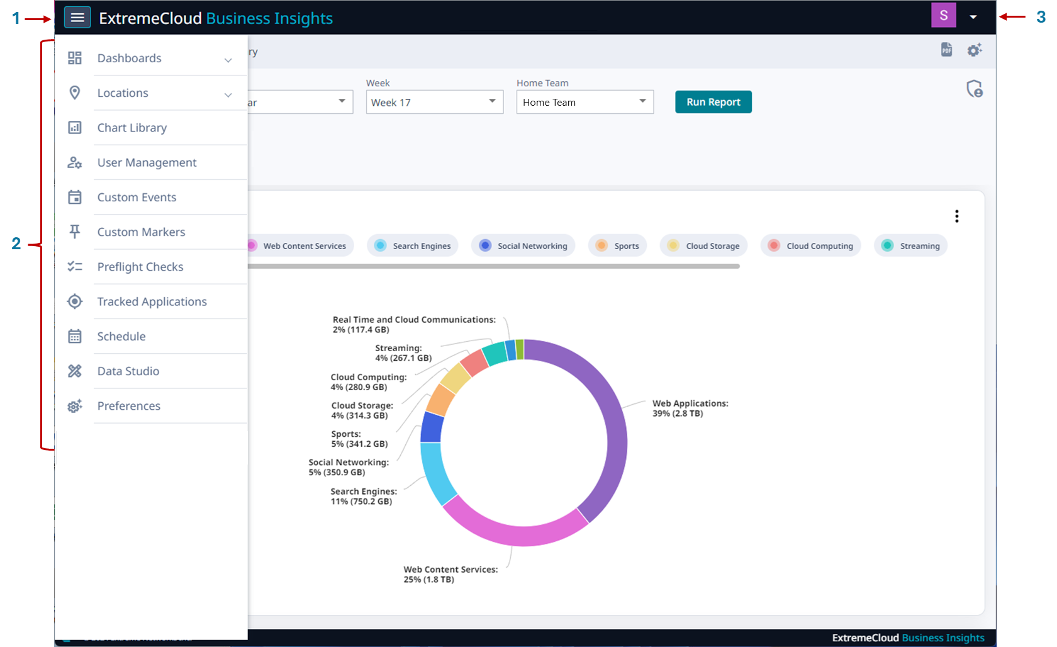Open Preflight Checks page

pyautogui.click(x=152, y=266)
